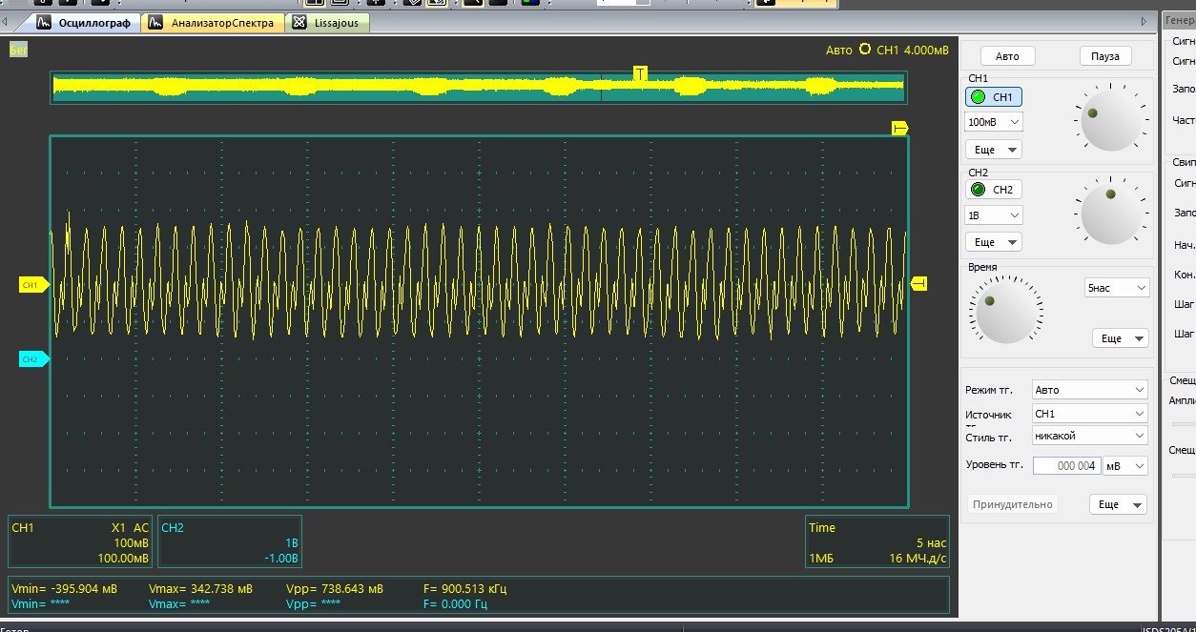Image resolution: width=1196 pixels, height=632 pixels.
Task: Click the right tab-scroll arrow
Action: (x=1144, y=21)
